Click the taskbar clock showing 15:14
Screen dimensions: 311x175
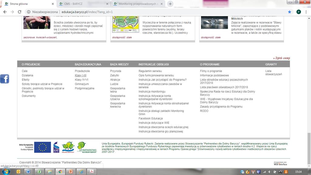click(298, 172)
